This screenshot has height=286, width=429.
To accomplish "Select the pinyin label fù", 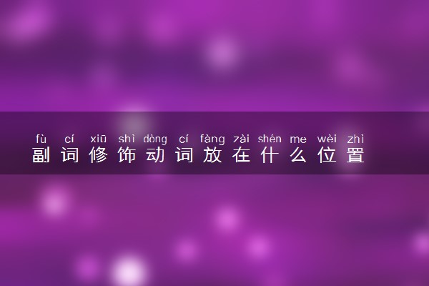I will point(41,139).
